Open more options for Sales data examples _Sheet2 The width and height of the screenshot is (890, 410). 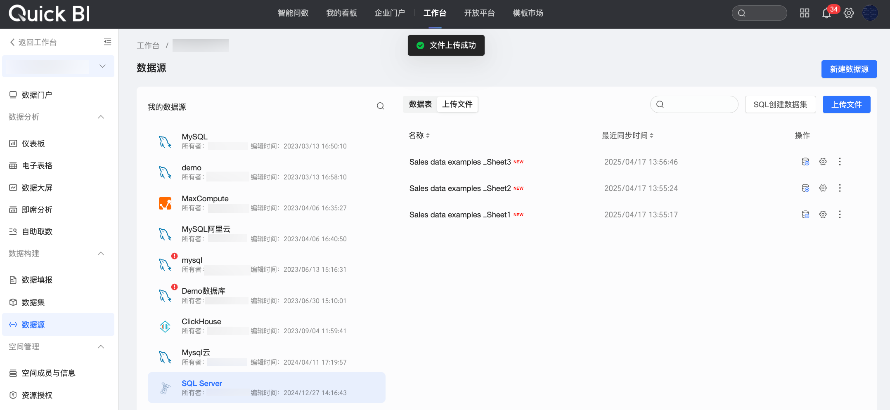click(840, 188)
